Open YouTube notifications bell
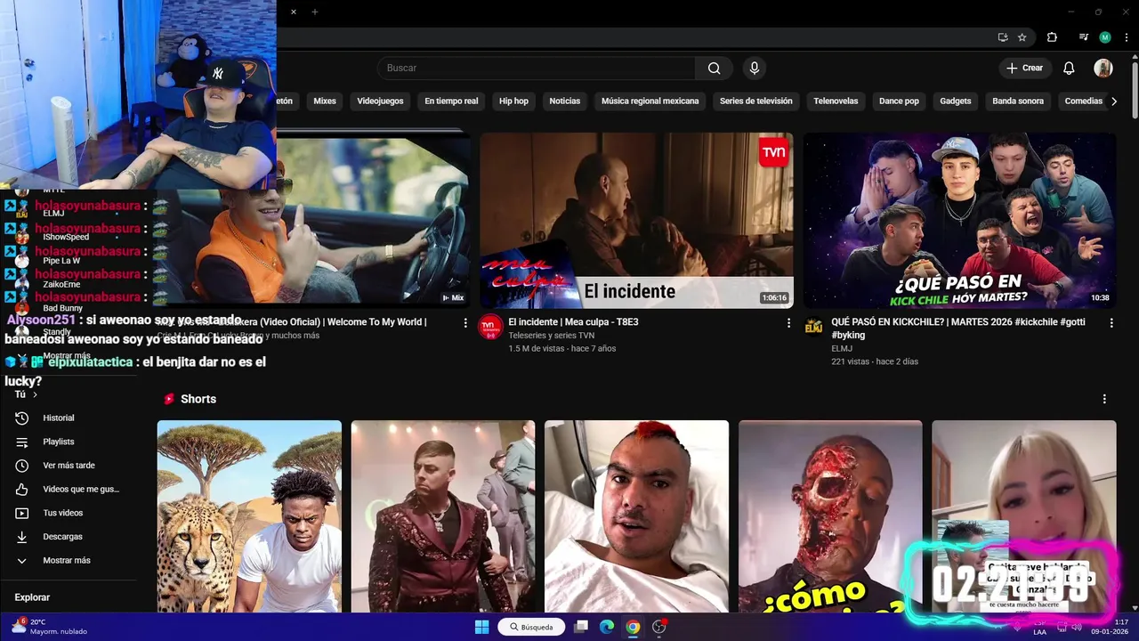This screenshot has width=1139, height=641. [x=1069, y=68]
